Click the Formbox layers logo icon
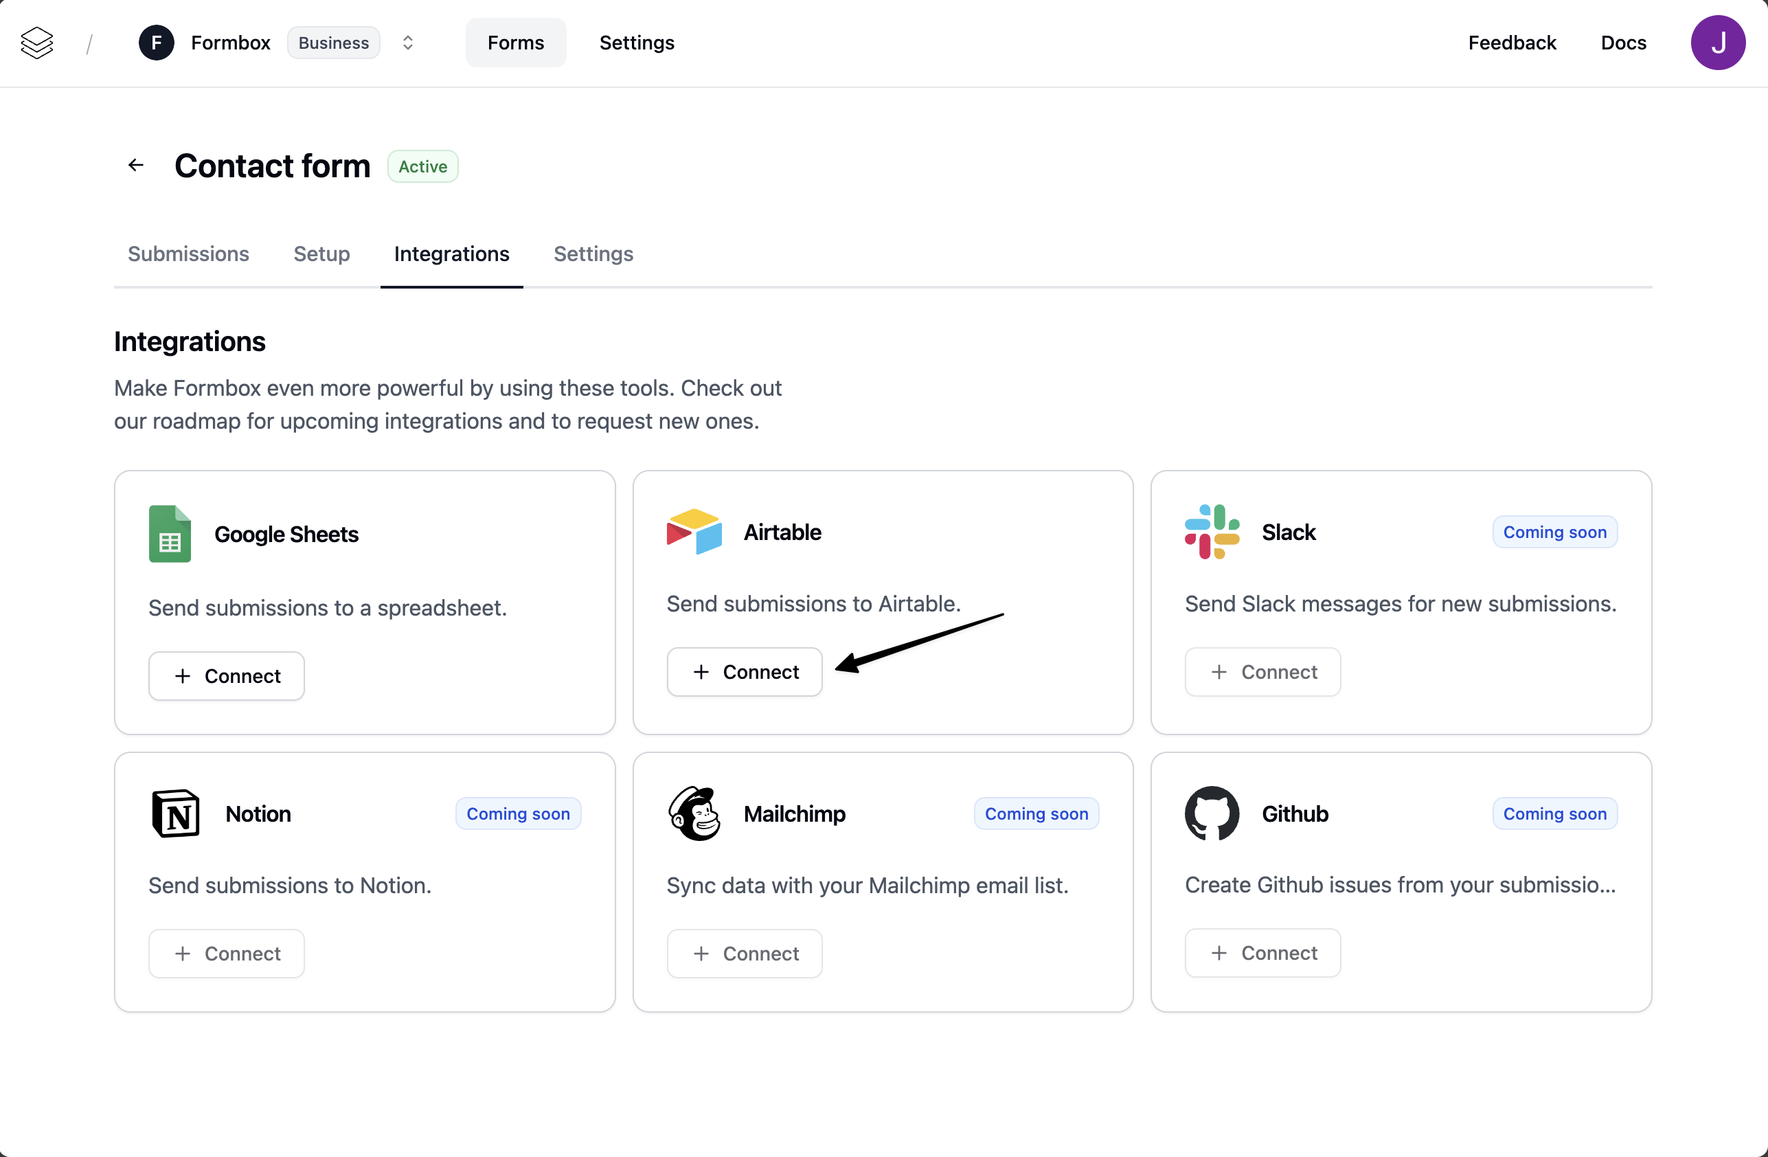 (36, 43)
